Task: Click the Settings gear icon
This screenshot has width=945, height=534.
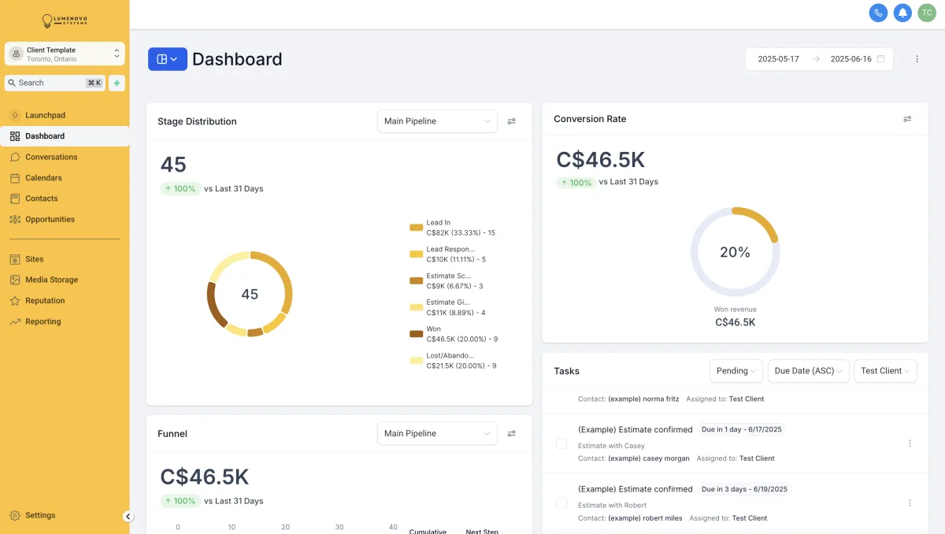Action: [x=15, y=515]
